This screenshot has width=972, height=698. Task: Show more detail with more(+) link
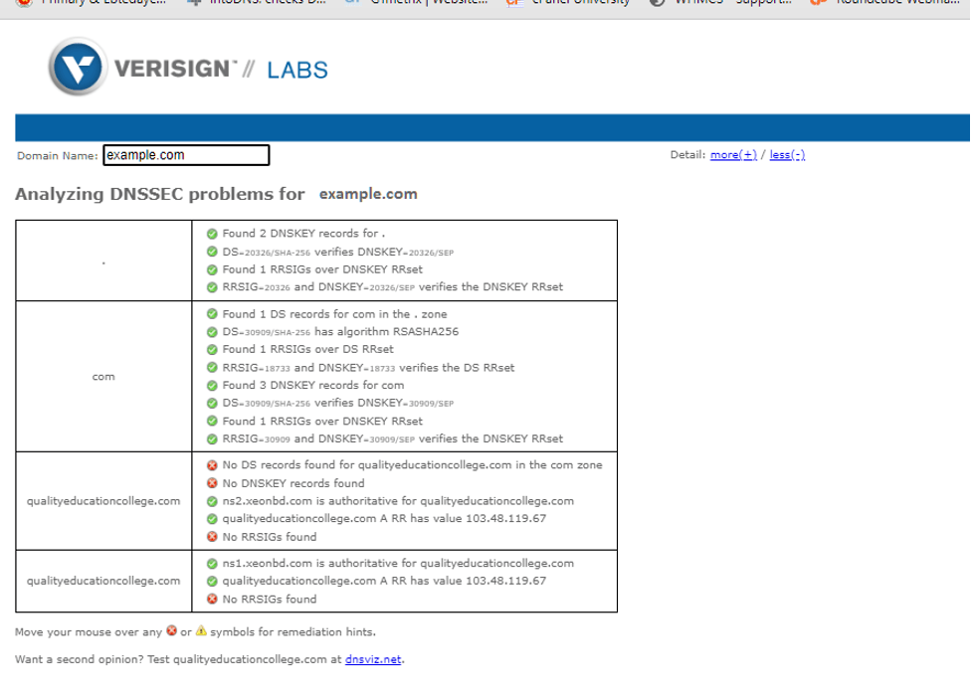tap(733, 155)
